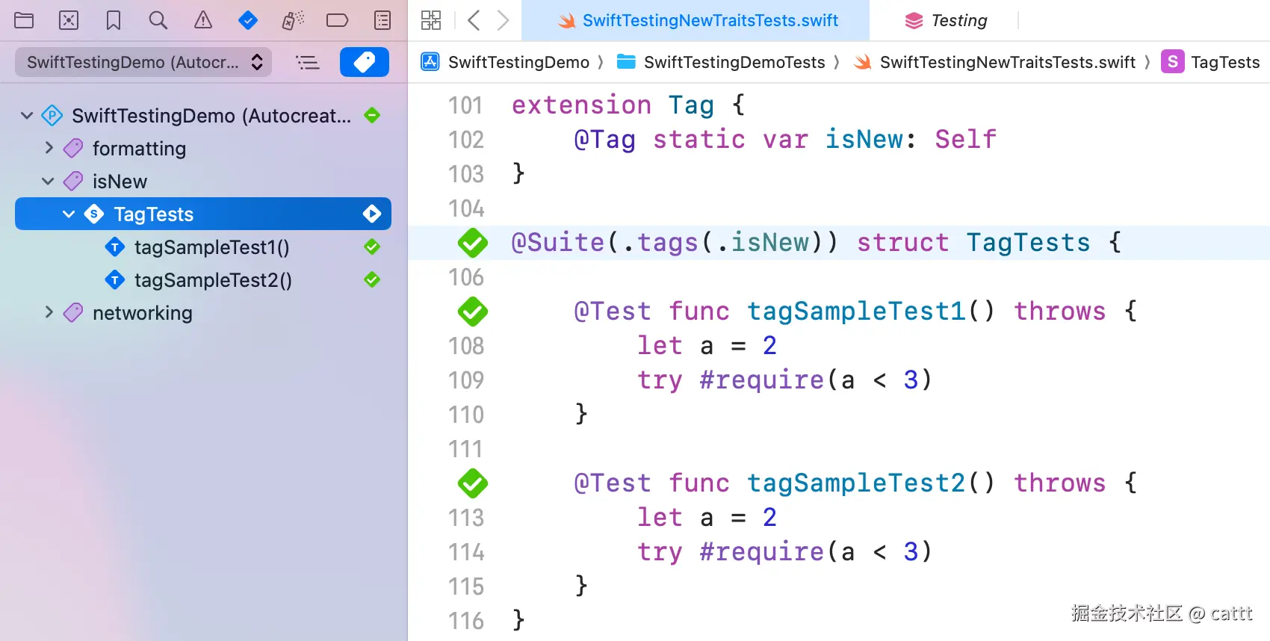Collapse the TagTests suite
The height and width of the screenshot is (641, 1270).
click(69, 214)
